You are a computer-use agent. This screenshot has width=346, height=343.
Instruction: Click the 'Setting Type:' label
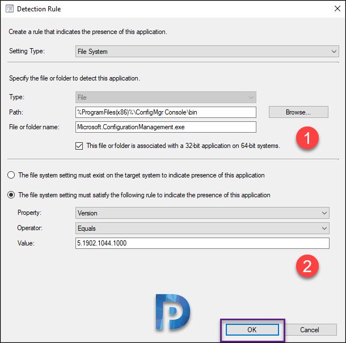pos(27,51)
